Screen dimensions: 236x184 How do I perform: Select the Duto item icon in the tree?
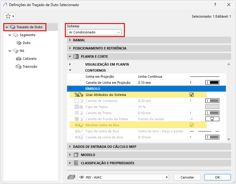19,43
